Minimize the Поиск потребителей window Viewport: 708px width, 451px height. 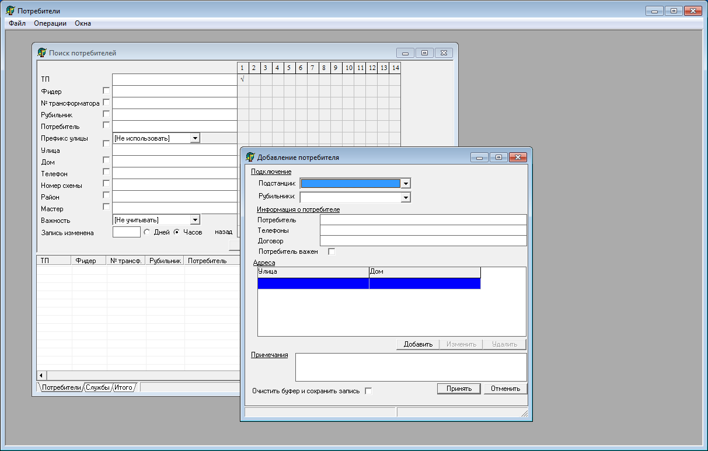(405, 53)
